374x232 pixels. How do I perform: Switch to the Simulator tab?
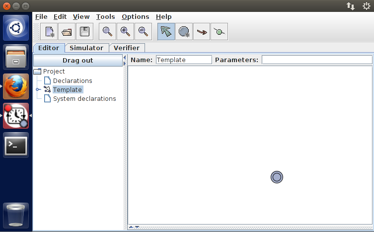click(86, 48)
